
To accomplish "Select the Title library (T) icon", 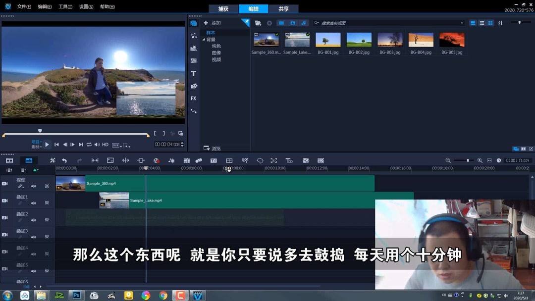I will coord(193,73).
